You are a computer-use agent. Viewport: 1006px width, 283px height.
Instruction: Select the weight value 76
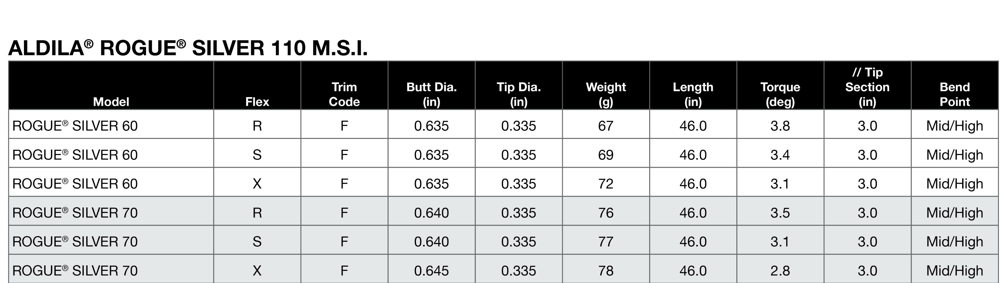(606, 213)
